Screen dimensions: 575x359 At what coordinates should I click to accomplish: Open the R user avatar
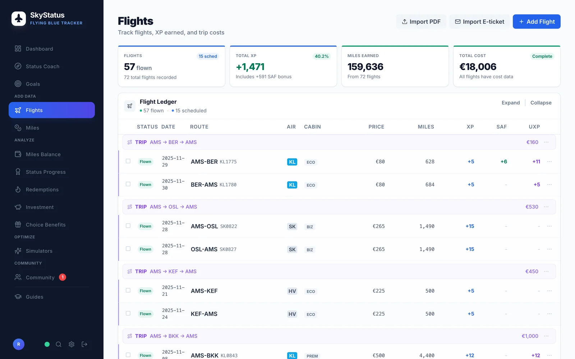tap(19, 344)
